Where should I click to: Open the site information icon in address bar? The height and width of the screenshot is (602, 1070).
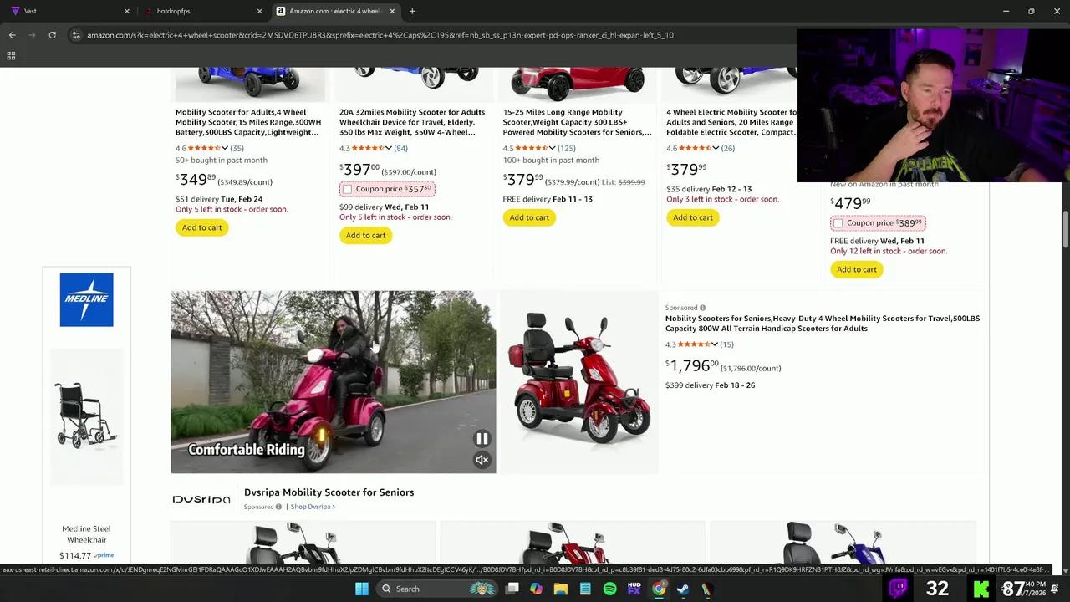(76, 35)
